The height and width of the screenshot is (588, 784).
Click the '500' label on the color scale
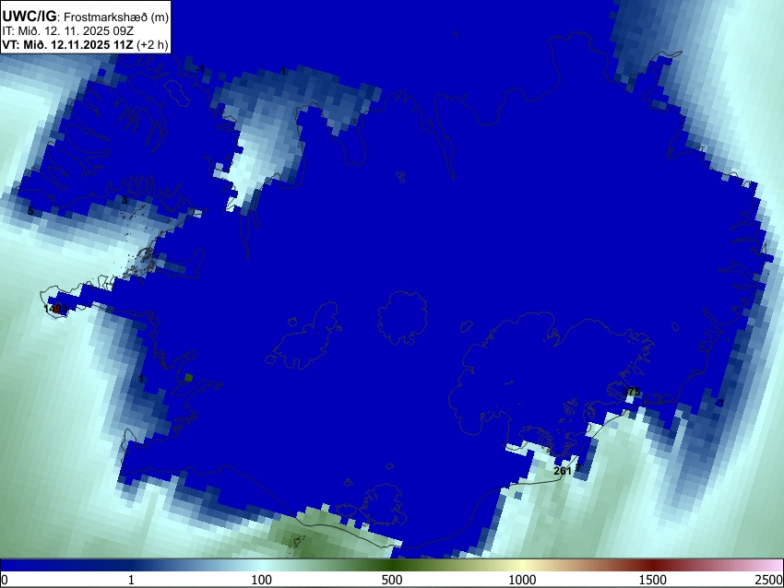(x=391, y=580)
